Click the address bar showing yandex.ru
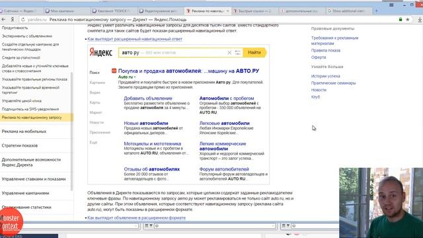The height and width of the screenshot is (238, 423). pyautogui.click(x=210, y=19)
